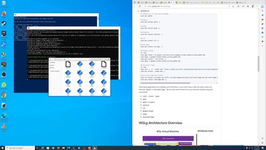
Task: Open Edge sidebar settings gear
Action: pos(262,142)
